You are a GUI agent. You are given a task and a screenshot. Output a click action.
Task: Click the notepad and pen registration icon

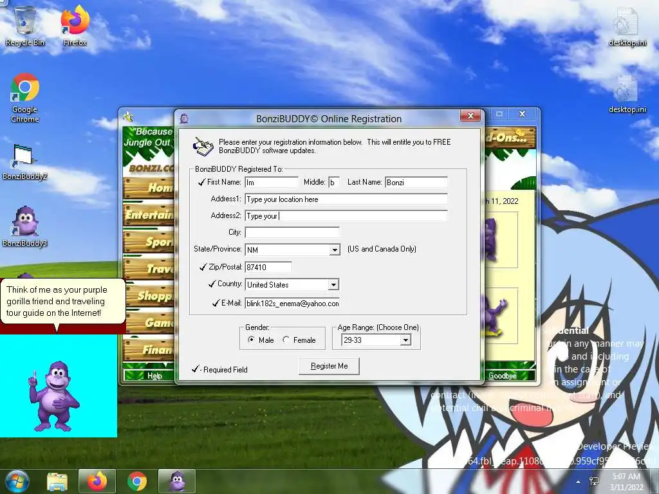pos(203,146)
